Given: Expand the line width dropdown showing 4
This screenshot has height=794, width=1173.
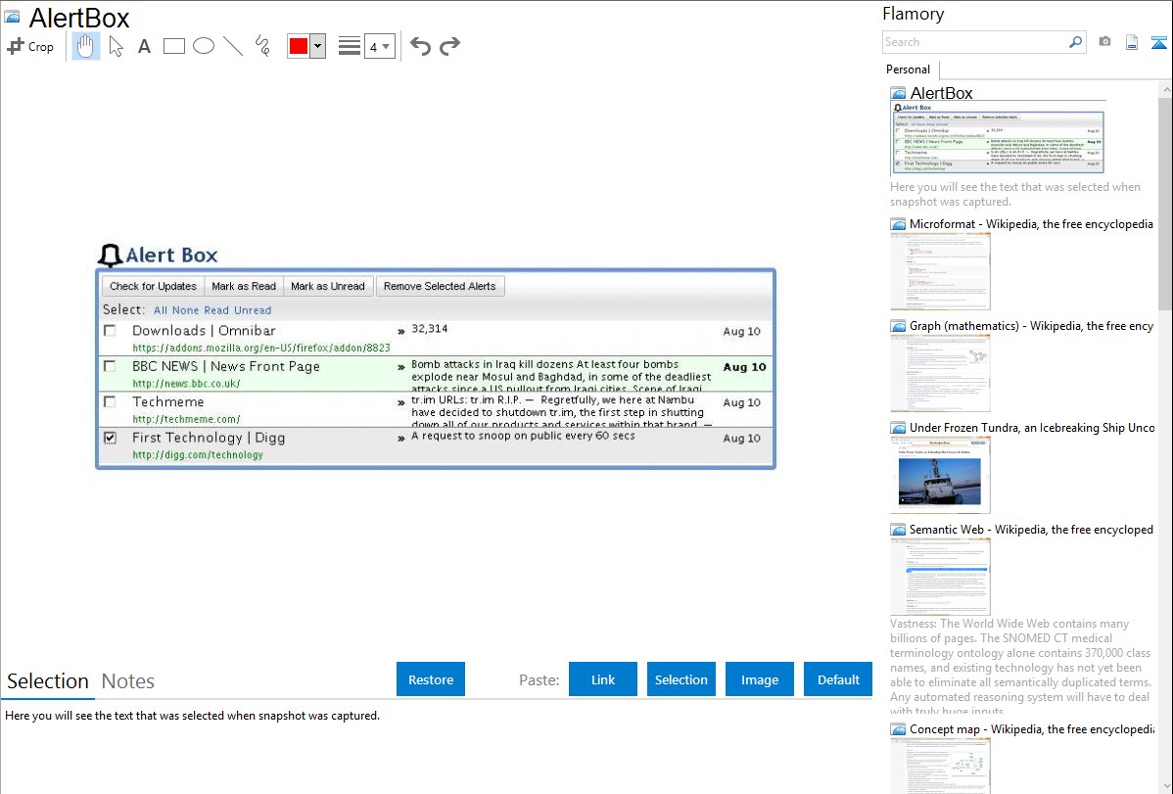Looking at the screenshot, I should point(380,46).
